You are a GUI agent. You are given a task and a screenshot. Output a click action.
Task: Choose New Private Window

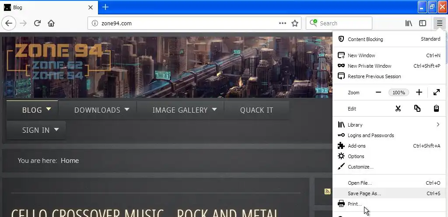point(389,66)
